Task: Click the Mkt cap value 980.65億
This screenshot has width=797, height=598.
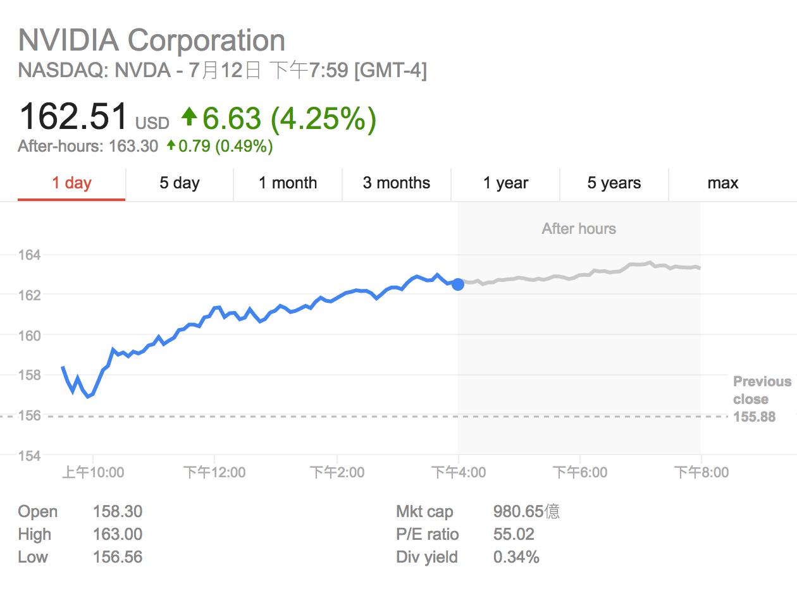Action: coord(526,511)
